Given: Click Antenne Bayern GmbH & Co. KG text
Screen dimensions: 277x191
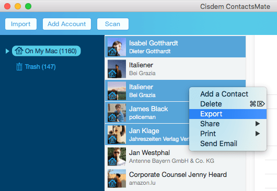Looking at the screenshot, I should pos(171,161).
